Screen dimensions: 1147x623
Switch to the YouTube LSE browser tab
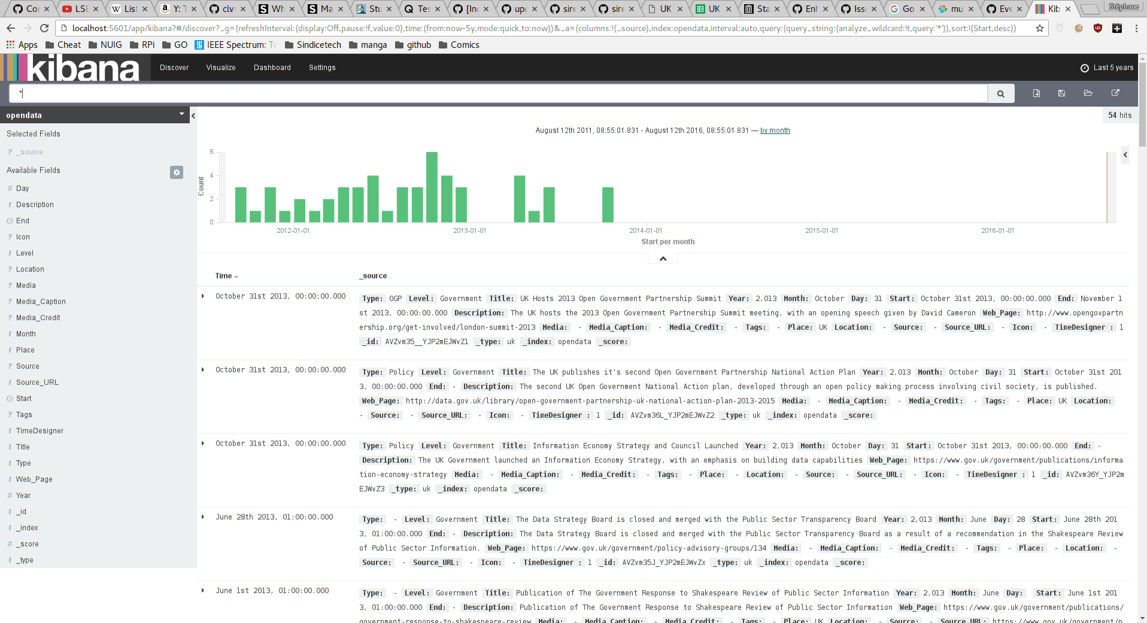[81, 9]
